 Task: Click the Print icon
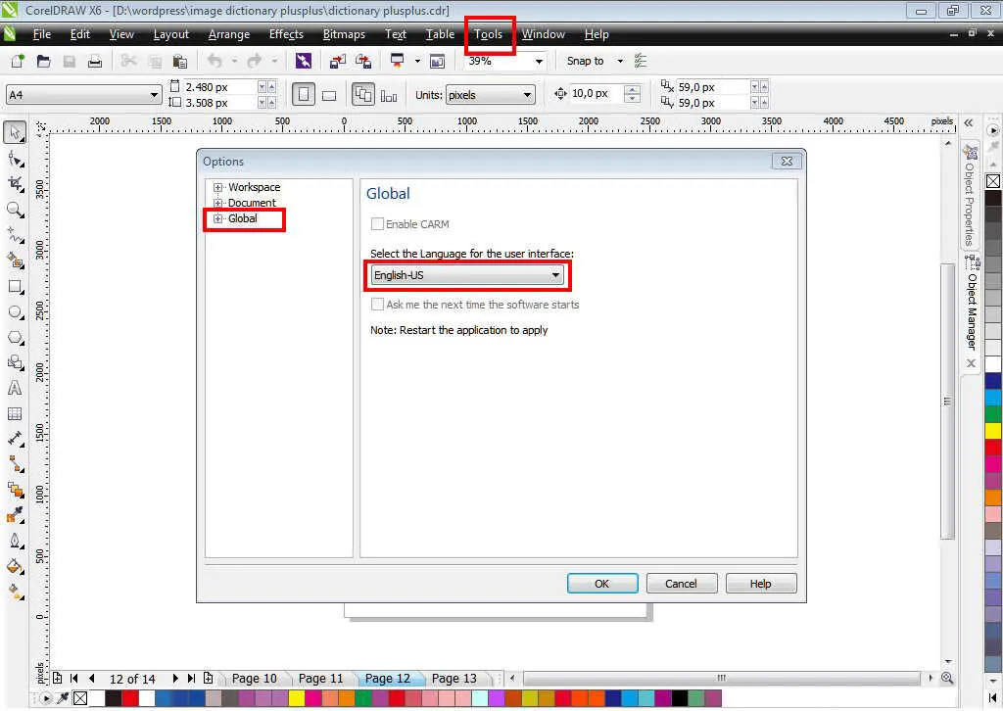point(95,61)
